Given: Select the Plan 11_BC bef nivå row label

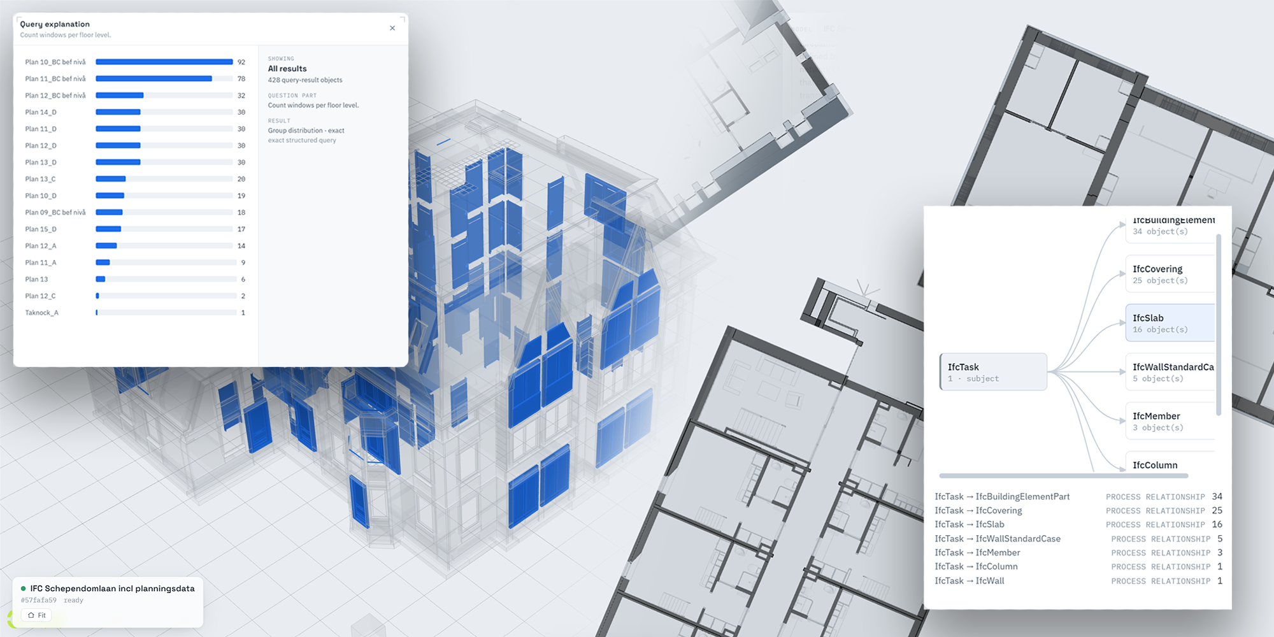Looking at the screenshot, I should 55,79.
